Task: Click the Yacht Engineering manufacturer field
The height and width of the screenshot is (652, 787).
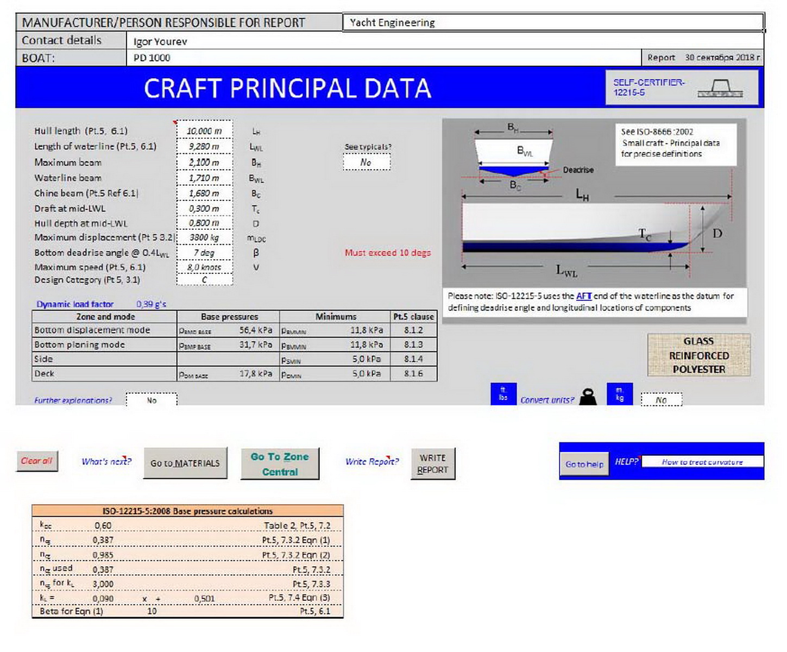Action: click(553, 22)
